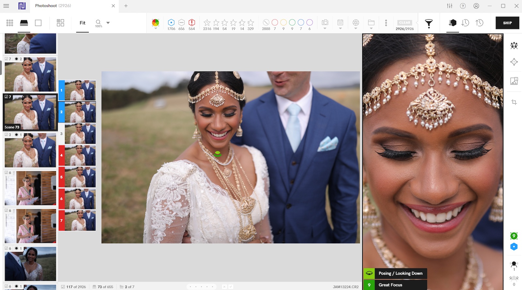
Task: Select the Photoshoot (2926) tab
Action: (53, 6)
